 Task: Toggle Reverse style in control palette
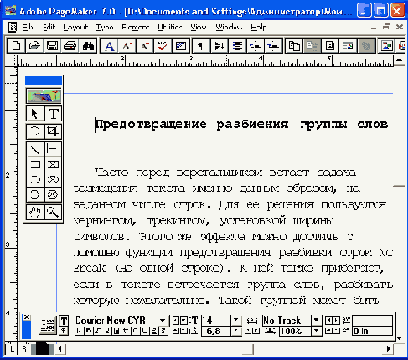point(116,332)
